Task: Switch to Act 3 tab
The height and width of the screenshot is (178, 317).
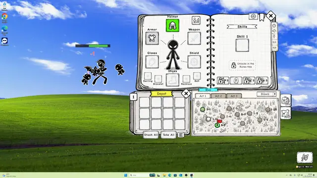Action: [x=234, y=96]
